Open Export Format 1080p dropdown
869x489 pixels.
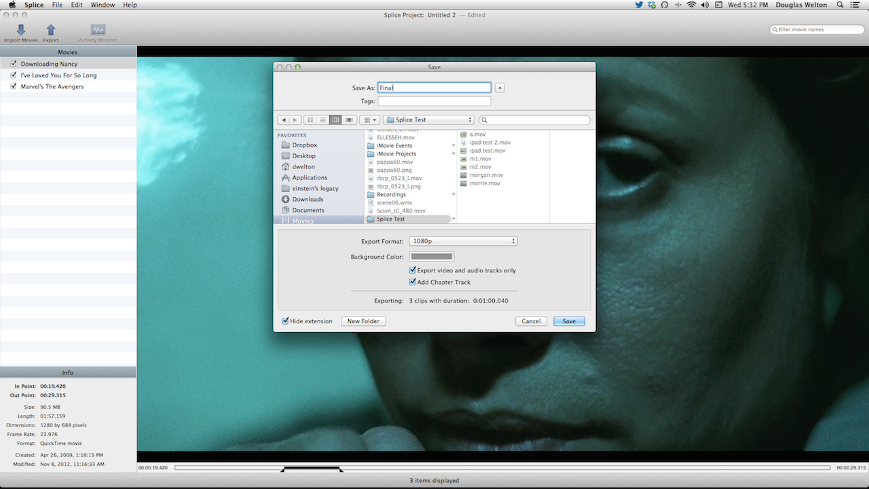pos(463,241)
